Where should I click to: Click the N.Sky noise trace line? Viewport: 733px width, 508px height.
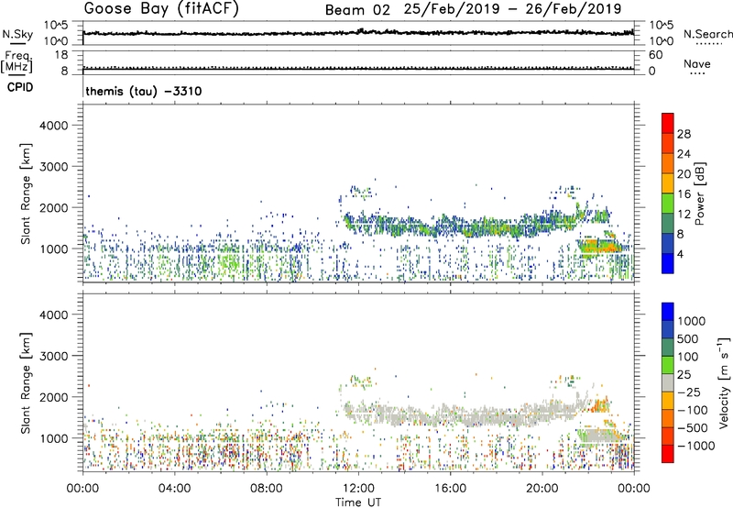[x=358, y=33]
